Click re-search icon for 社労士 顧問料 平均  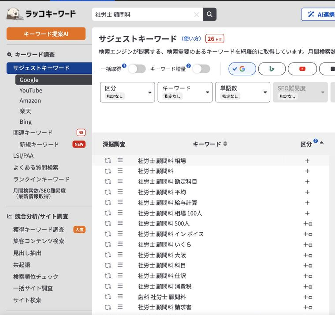(108, 192)
